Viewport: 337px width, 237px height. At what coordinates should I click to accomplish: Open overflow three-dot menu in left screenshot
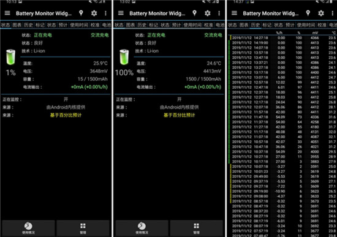[x=105, y=13]
